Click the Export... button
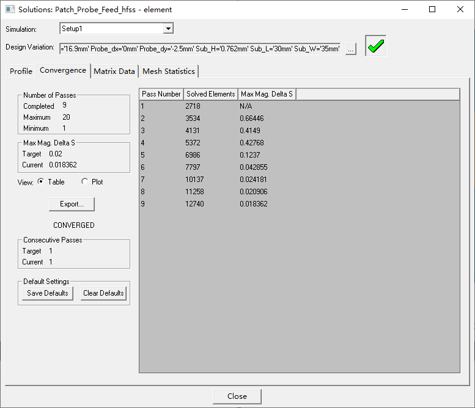Screen dimensions: 475x408 (72, 204)
